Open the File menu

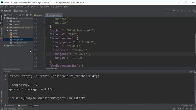click(x=2, y=7)
